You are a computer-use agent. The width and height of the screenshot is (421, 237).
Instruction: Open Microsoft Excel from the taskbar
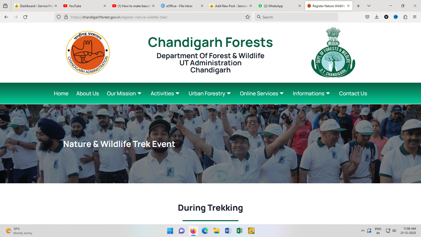click(240, 231)
